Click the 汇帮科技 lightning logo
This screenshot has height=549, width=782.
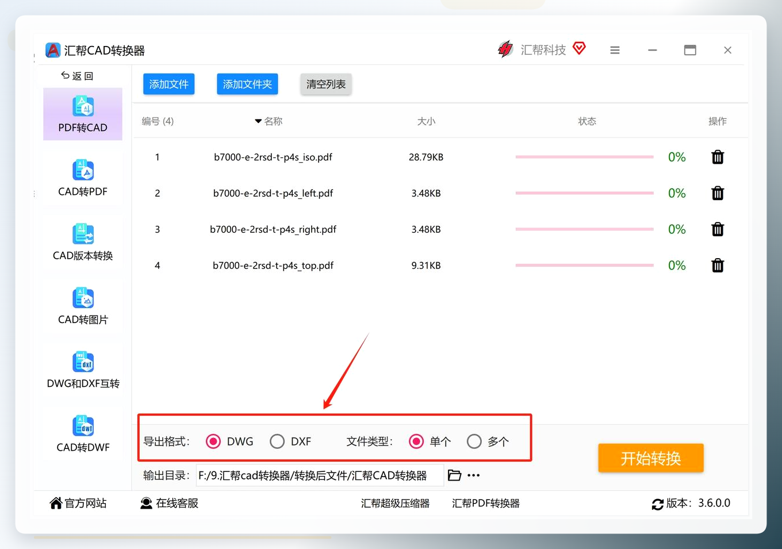coord(505,49)
